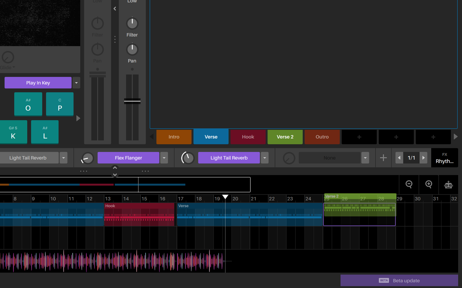Click the Pan knob
This screenshot has width=462, height=288.
click(x=132, y=49)
